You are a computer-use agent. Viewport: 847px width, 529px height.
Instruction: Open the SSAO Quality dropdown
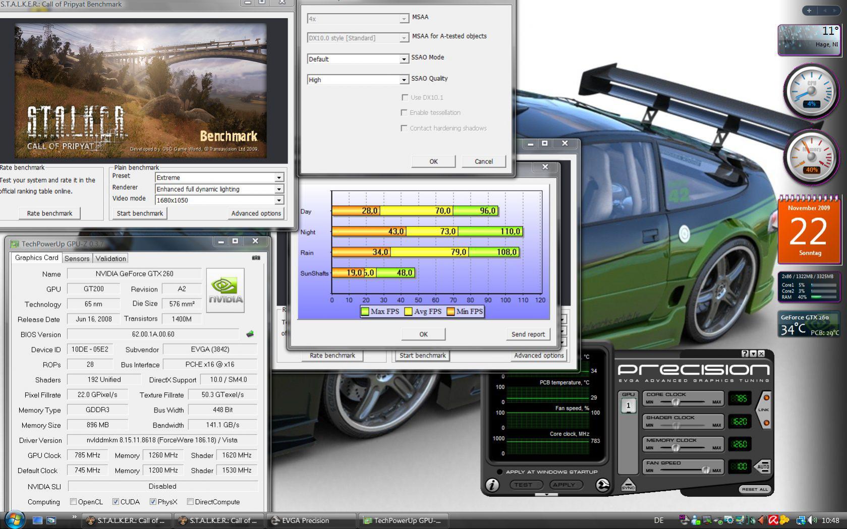[358, 80]
